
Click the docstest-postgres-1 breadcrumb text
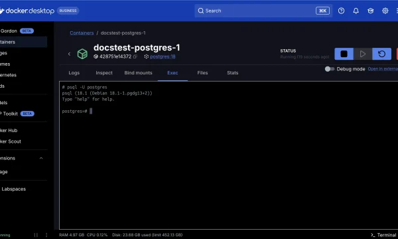click(123, 33)
